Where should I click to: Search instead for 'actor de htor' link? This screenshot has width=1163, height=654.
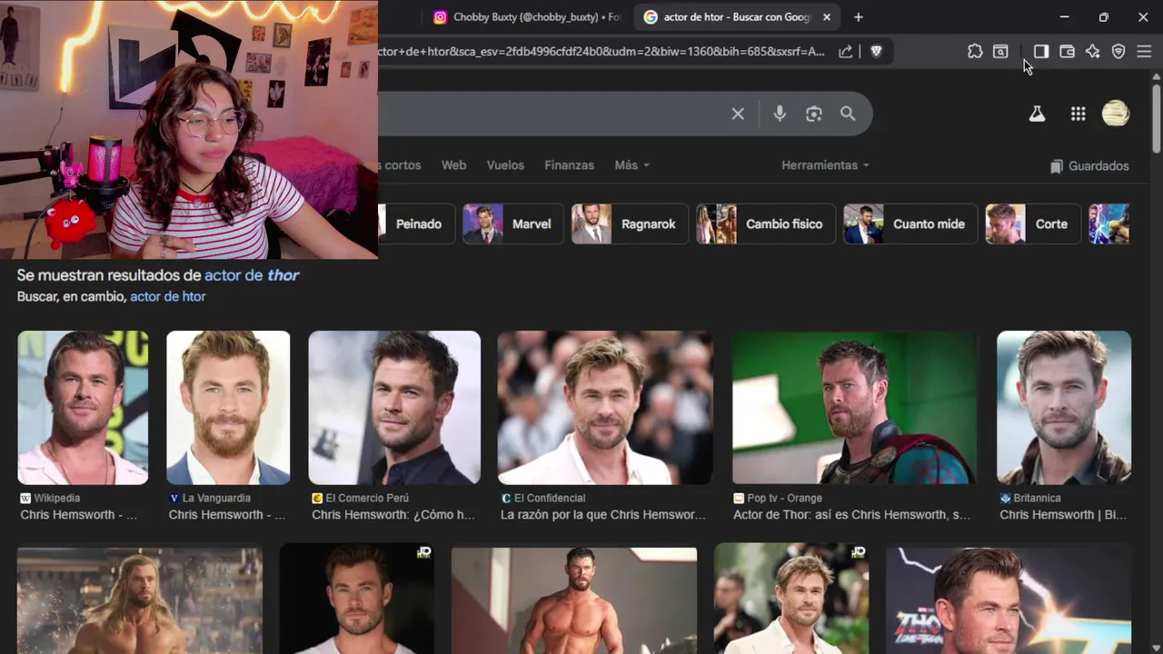[x=168, y=297]
